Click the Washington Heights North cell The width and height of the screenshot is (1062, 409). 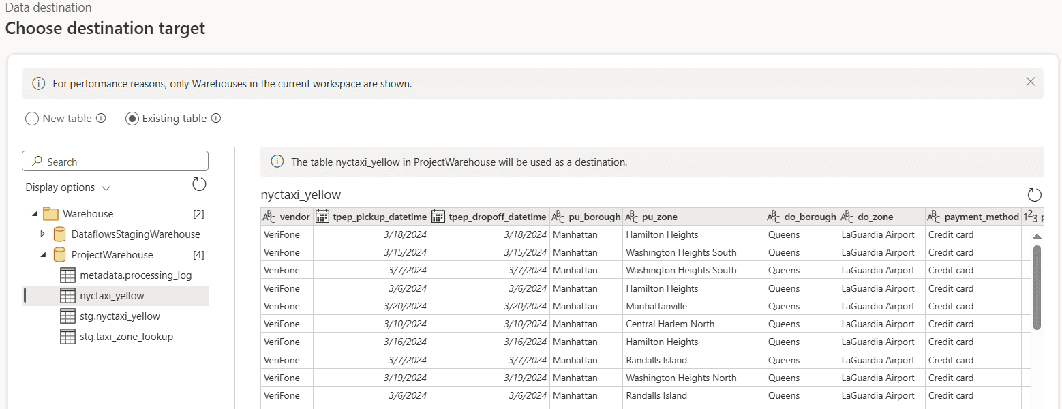[694, 378]
